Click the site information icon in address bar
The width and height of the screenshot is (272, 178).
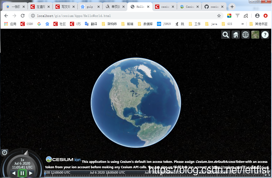click(33, 16)
